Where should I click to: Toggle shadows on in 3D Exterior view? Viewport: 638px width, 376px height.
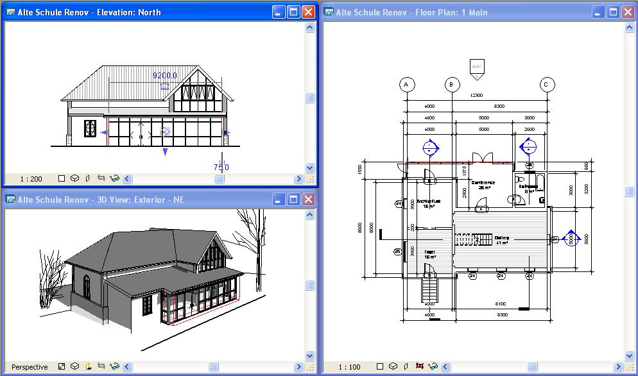tap(88, 367)
